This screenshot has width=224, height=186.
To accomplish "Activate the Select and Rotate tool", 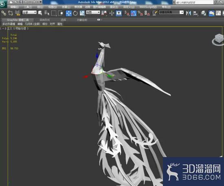I will [x=75, y=13].
